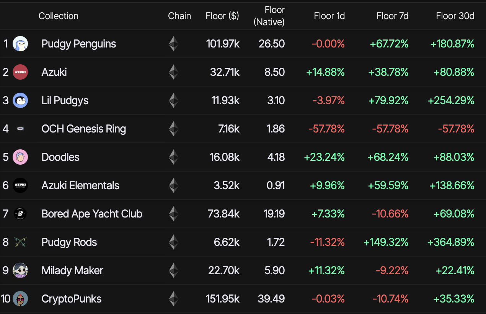Image resolution: width=486 pixels, height=314 pixels.
Task: Click the +180.87% Floor 30d value
Action: pos(452,44)
